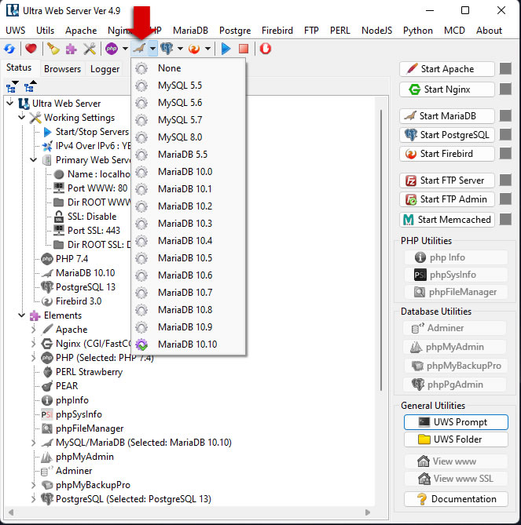Click the Firebird toolbar icon

pos(194,49)
